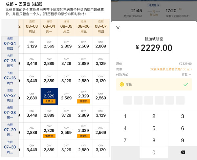
Task: Tap digit 5 on the keypad
Action: [154, 128]
